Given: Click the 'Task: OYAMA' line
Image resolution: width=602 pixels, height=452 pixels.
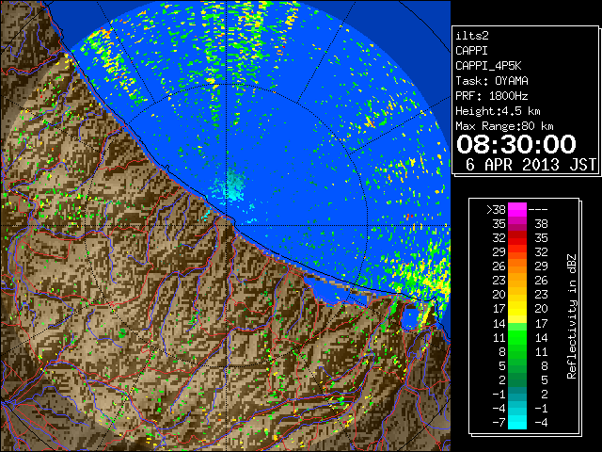Looking at the screenshot, I should pos(492,81).
